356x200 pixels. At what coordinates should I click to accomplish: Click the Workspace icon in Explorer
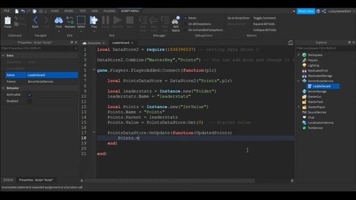coord(304,55)
